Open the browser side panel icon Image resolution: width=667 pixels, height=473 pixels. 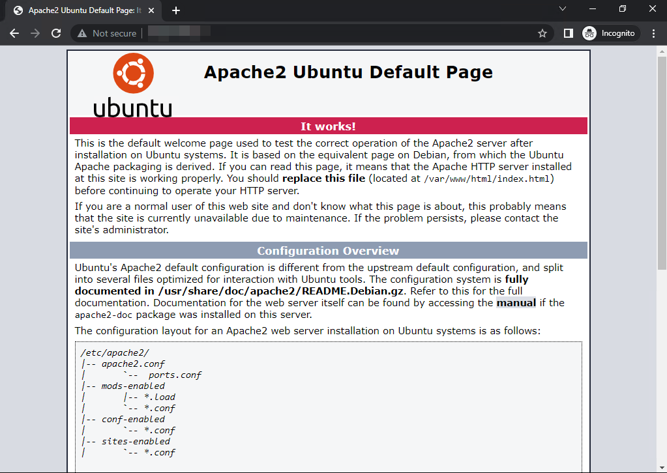(568, 33)
